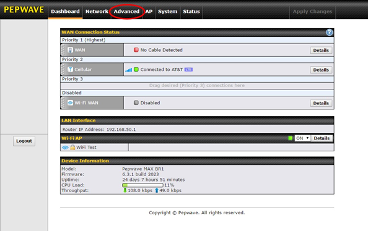Click the WiFi Test wireless signal icon

pyautogui.click(x=65, y=148)
